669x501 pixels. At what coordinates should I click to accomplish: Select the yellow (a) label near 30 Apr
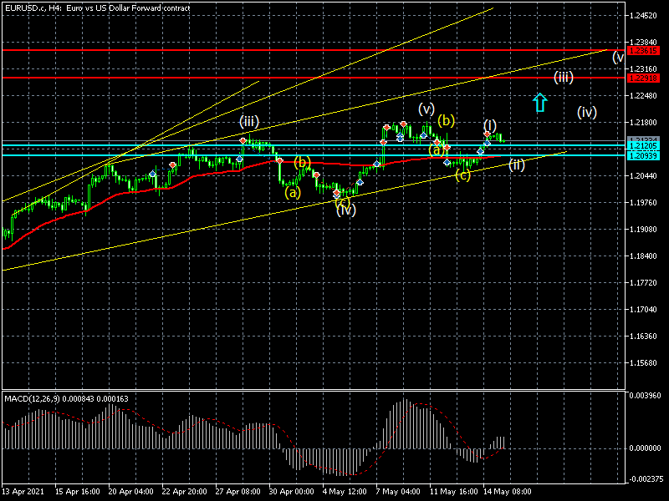[292, 192]
